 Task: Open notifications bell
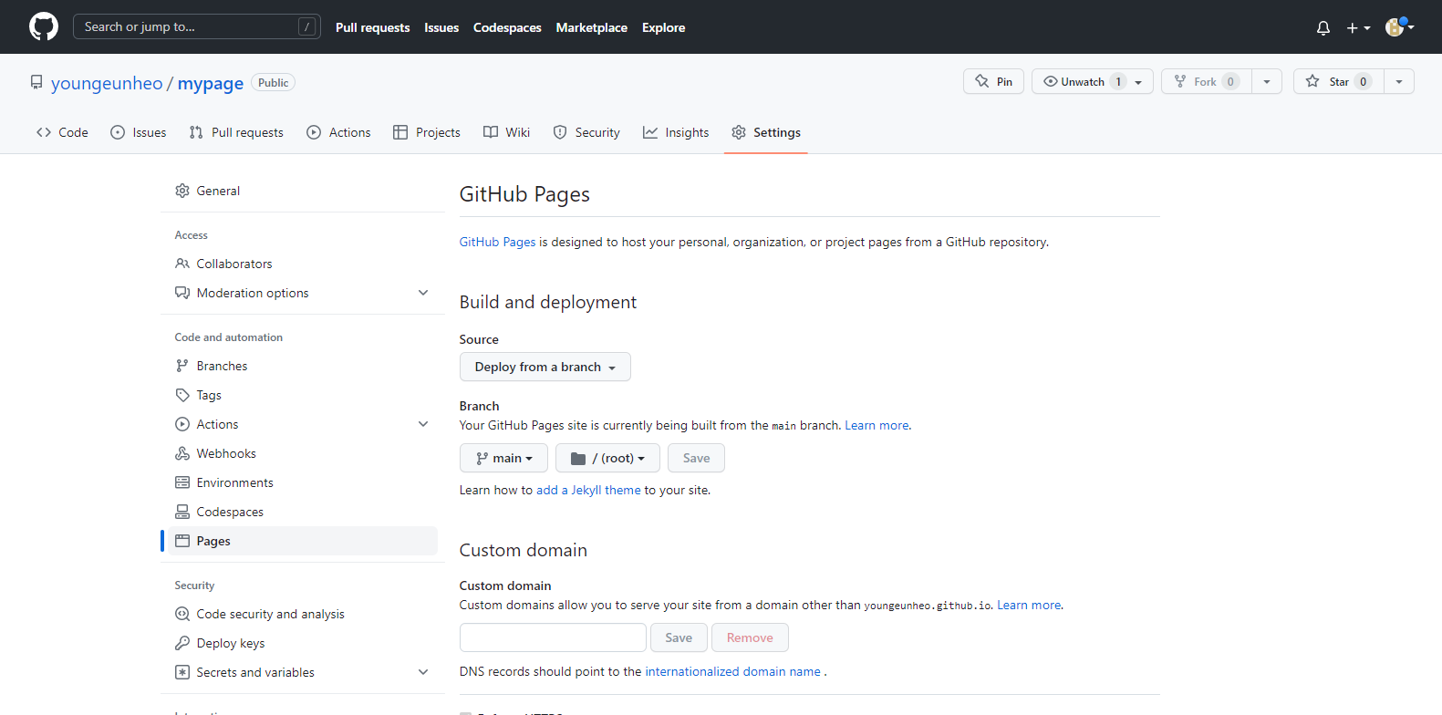coord(1323,28)
